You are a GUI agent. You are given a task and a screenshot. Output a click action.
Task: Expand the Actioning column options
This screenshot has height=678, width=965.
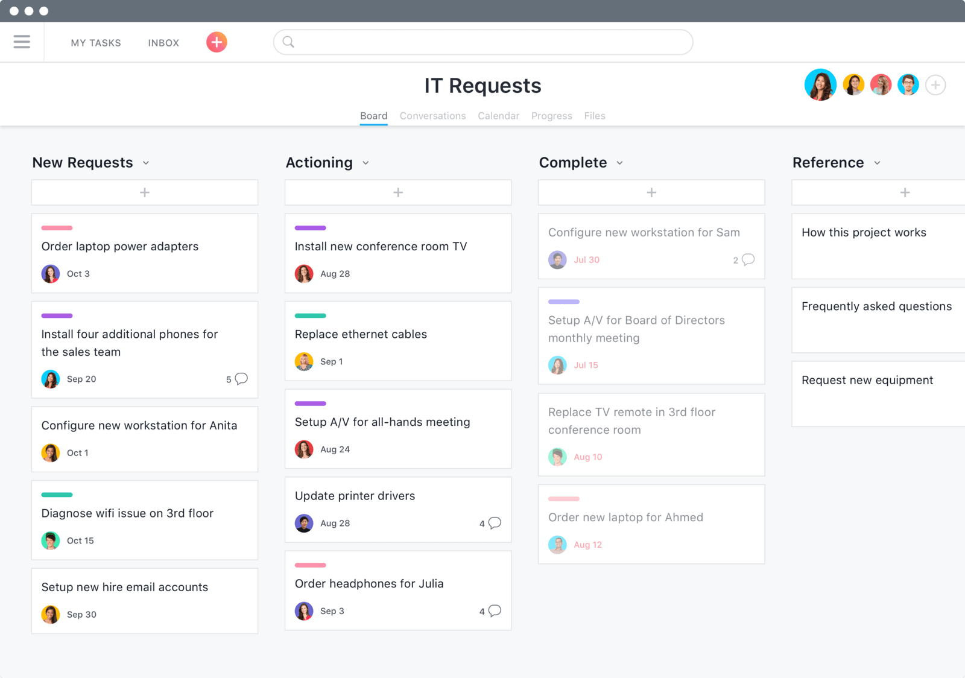pyautogui.click(x=365, y=163)
